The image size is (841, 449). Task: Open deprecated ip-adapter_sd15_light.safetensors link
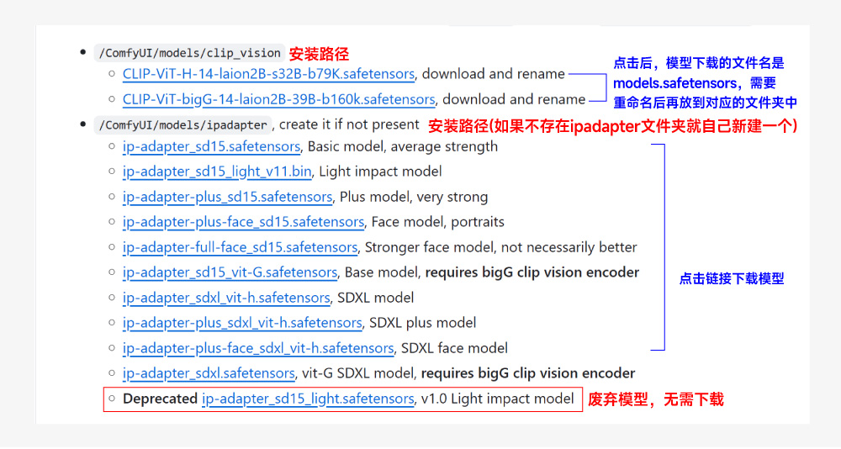click(x=308, y=399)
